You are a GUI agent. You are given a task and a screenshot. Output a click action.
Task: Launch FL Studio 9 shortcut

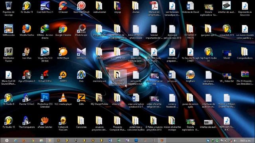[8, 99]
